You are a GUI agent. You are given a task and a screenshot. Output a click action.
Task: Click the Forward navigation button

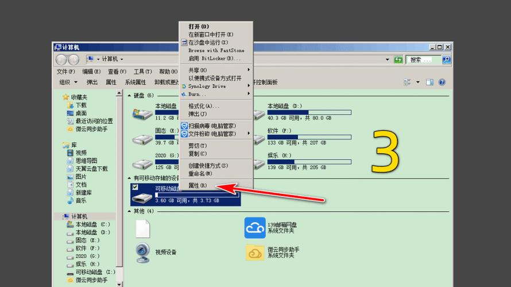point(73,60)
